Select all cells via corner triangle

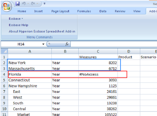click(x=4, y=51)
